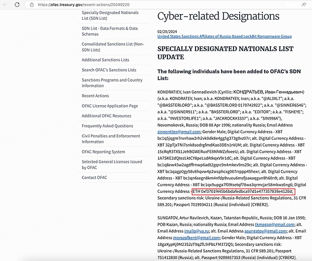Screen dimensions: 312x261
Task: Open Additional OFAC Resources
Action: (107, 115)
